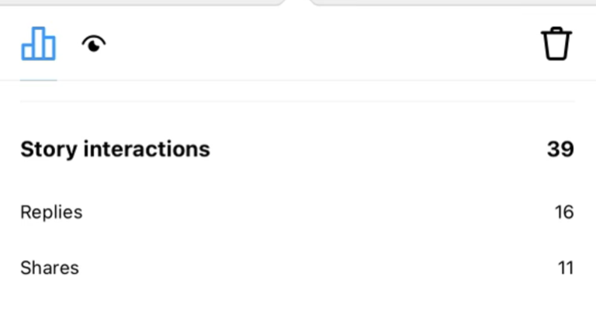This screenshot has height=318, width=596.
Task: Show story viewers with the eye icon
Action: (x=94, y=44)
